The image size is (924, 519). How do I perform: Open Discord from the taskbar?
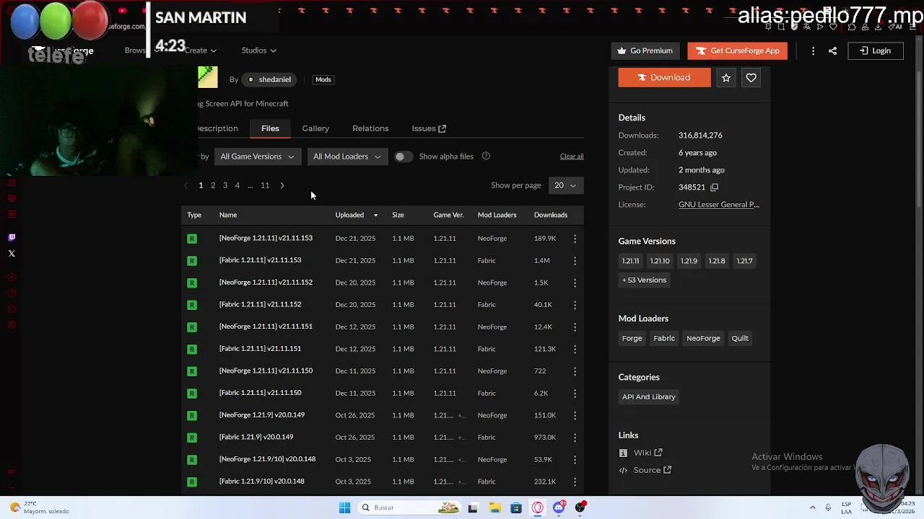pyautogui.click(x=559, y=507)
